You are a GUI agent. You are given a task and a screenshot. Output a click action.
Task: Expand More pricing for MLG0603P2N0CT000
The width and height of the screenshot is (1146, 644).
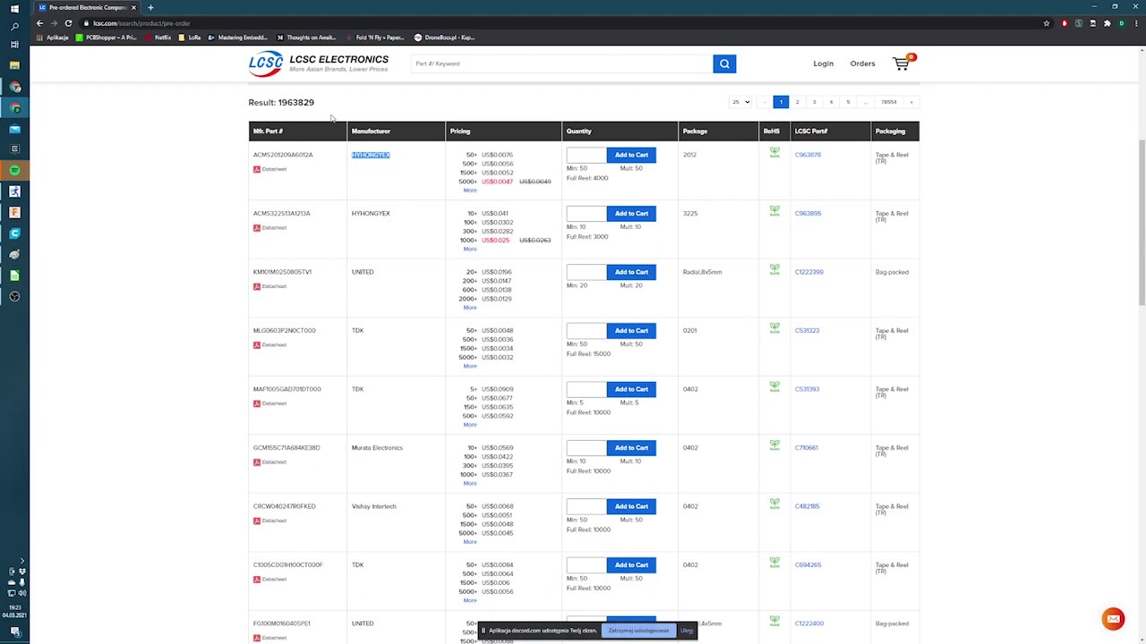coord(470,366)
